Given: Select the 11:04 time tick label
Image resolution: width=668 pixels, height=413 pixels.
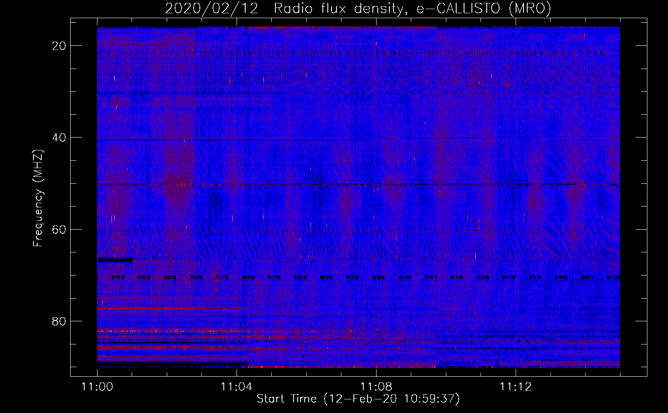Looking at the screenshot, I should click(237, 387).
